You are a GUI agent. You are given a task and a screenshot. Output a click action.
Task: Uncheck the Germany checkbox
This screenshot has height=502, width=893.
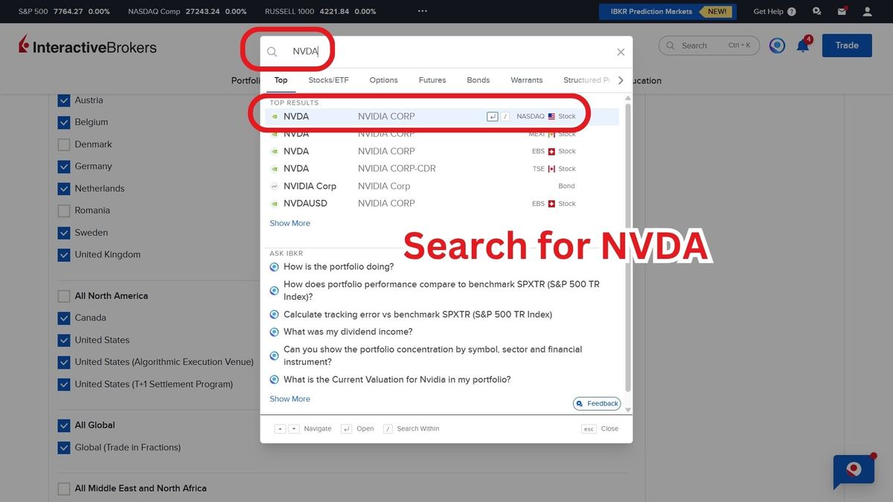coord(64,167)
